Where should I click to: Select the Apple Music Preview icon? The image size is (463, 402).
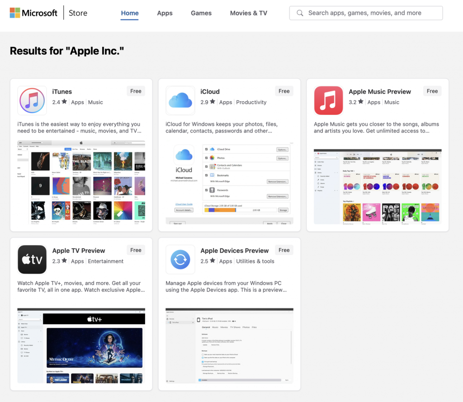pos(328,100)
